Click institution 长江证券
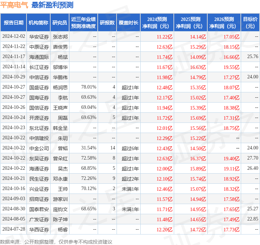Viewport: 260px width, 245px height. [x=39, y=67]
